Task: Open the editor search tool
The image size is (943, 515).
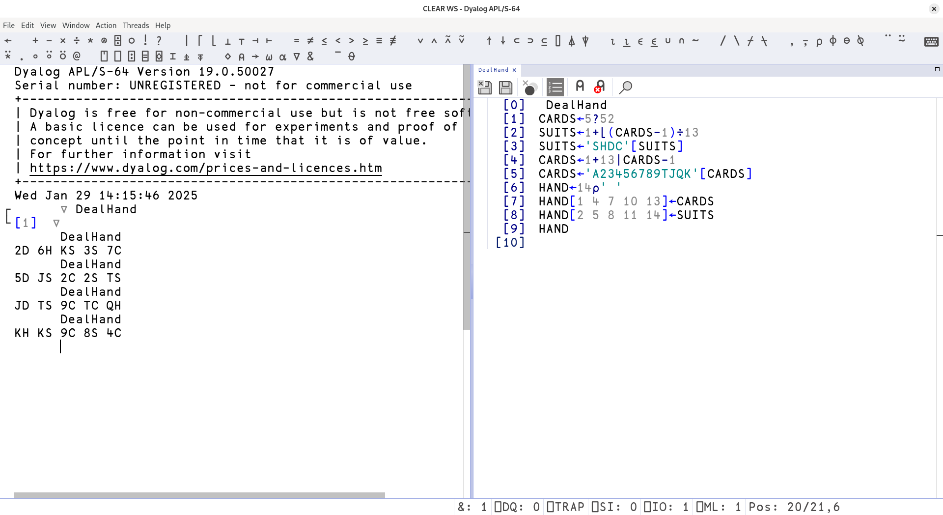Action: point(626,87)
